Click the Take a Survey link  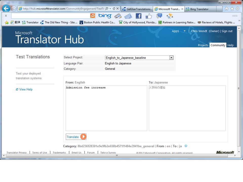pyautogui.click(x=108, y=153)
